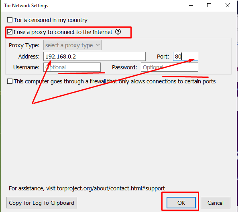The width and height of the screenshot is (238, 212).
Task: Click the firewall option label text
Action: 115,81
